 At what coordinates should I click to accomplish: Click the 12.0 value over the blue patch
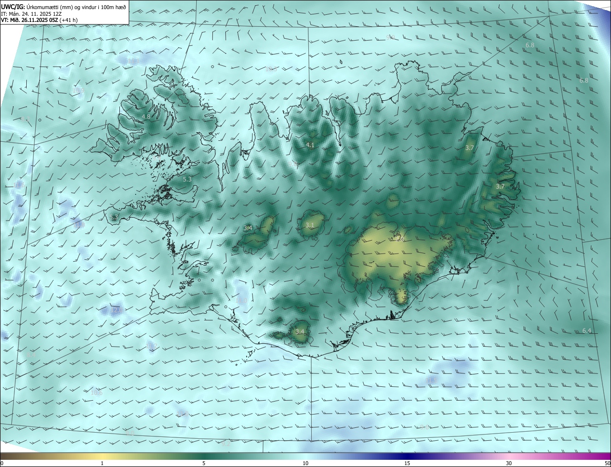click(x=117, y=310)
